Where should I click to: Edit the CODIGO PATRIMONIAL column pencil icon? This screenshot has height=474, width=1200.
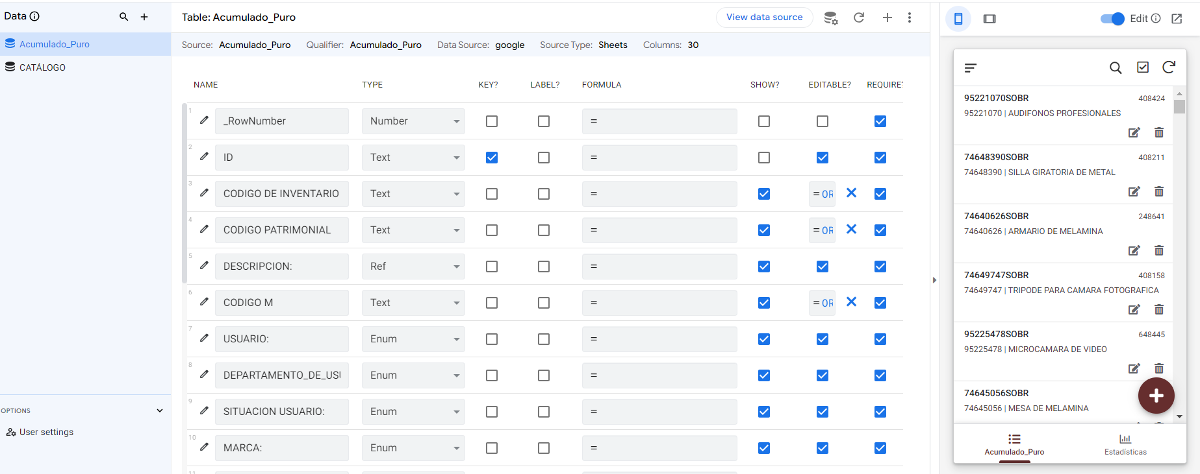click(x=204, y=230)
